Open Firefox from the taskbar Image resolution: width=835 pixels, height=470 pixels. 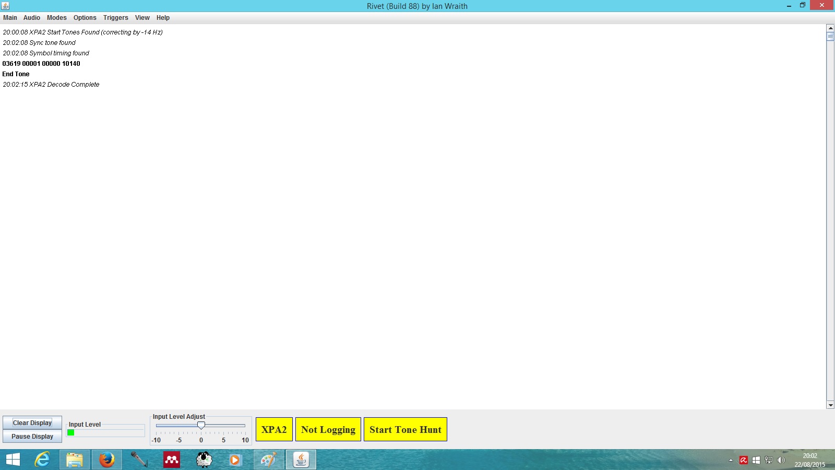[x=107, y=460]
